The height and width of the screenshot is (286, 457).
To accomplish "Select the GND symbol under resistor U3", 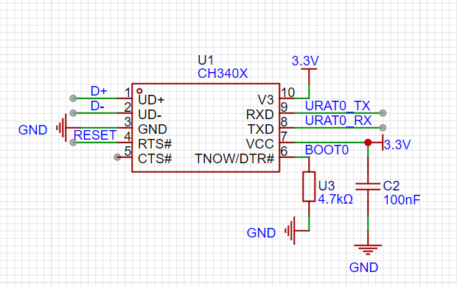I will click(x=291, y=231).
